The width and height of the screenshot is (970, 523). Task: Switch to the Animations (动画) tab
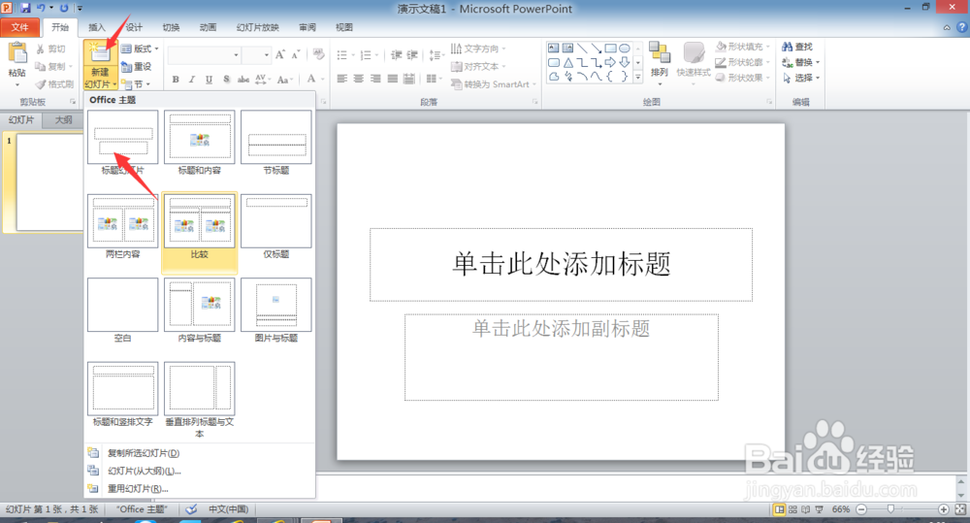point(208,27)
